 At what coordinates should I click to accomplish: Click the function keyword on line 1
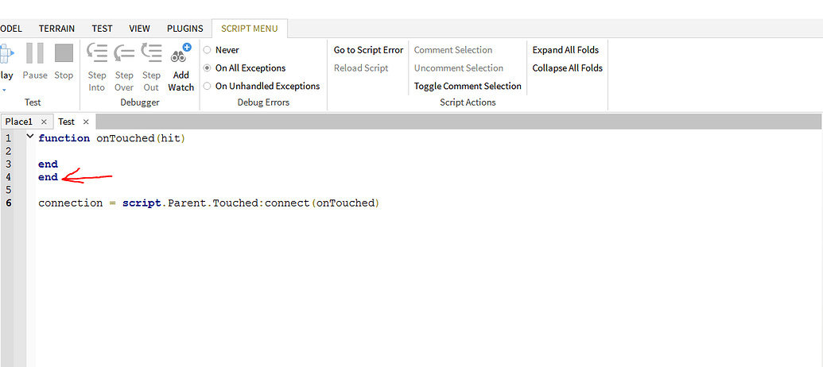point(64,138)
